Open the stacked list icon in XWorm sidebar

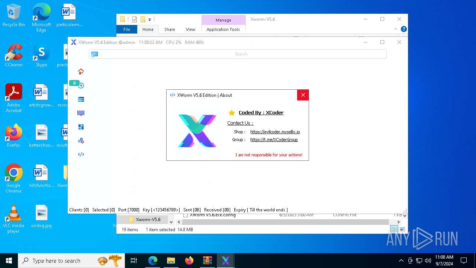point(81,99)
